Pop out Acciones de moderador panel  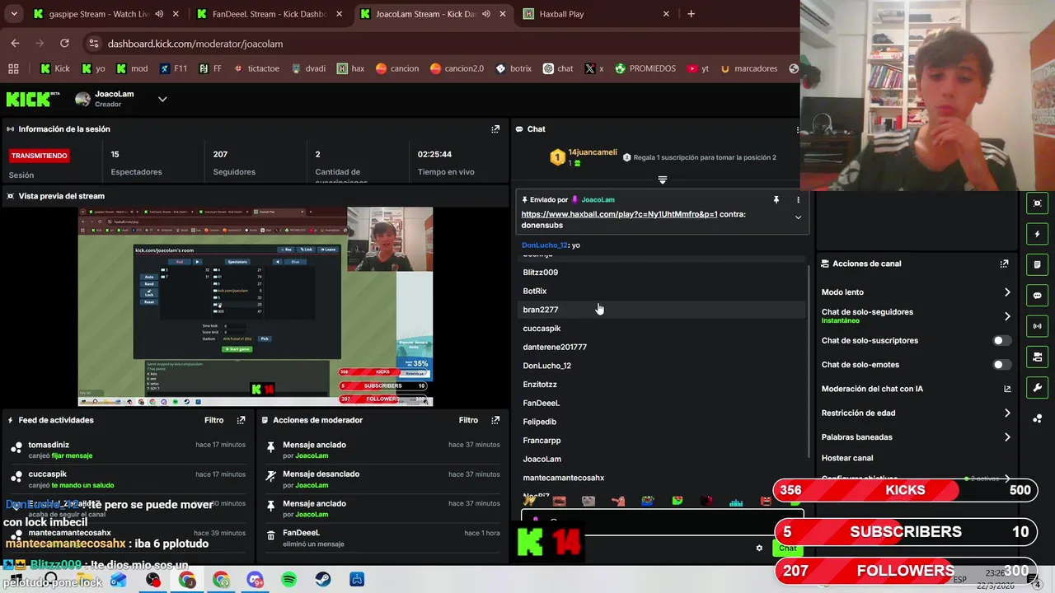coord(495,420)
